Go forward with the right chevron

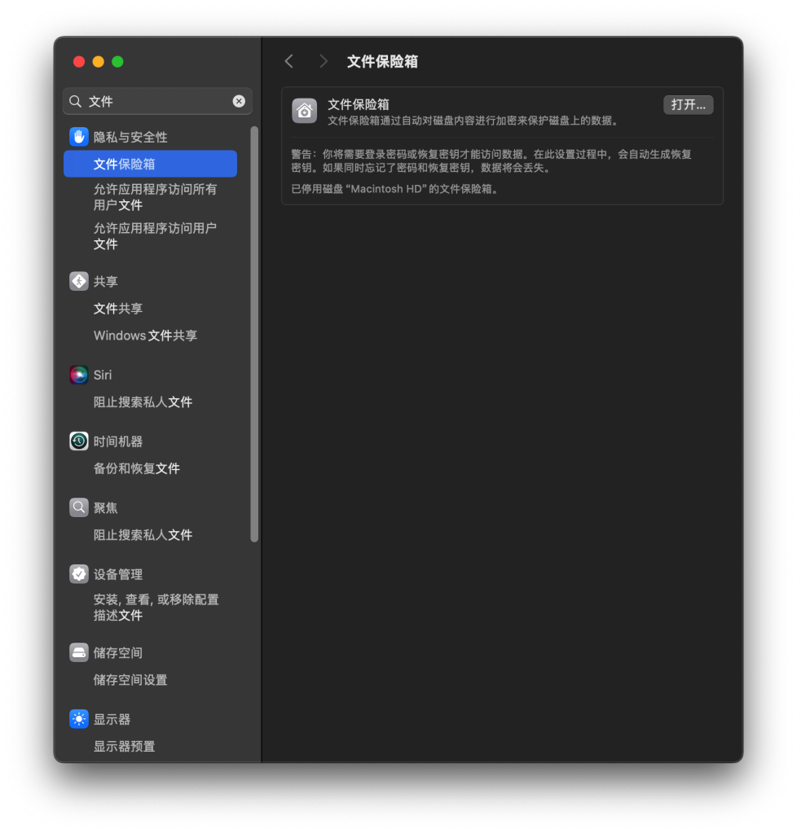pyautogui.click(x=323, y=61)
